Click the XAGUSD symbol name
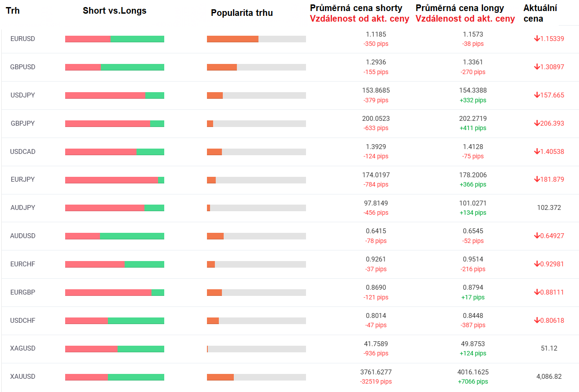 22,348
